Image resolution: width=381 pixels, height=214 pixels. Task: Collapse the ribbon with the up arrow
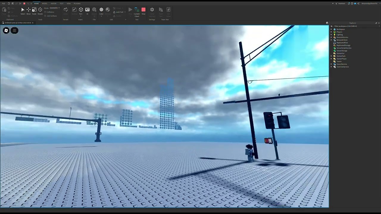point(333,4)
